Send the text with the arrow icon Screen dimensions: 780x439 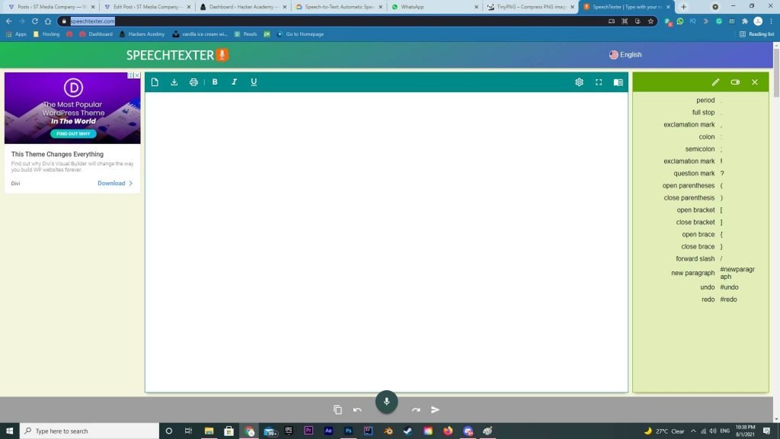point(435,409)
